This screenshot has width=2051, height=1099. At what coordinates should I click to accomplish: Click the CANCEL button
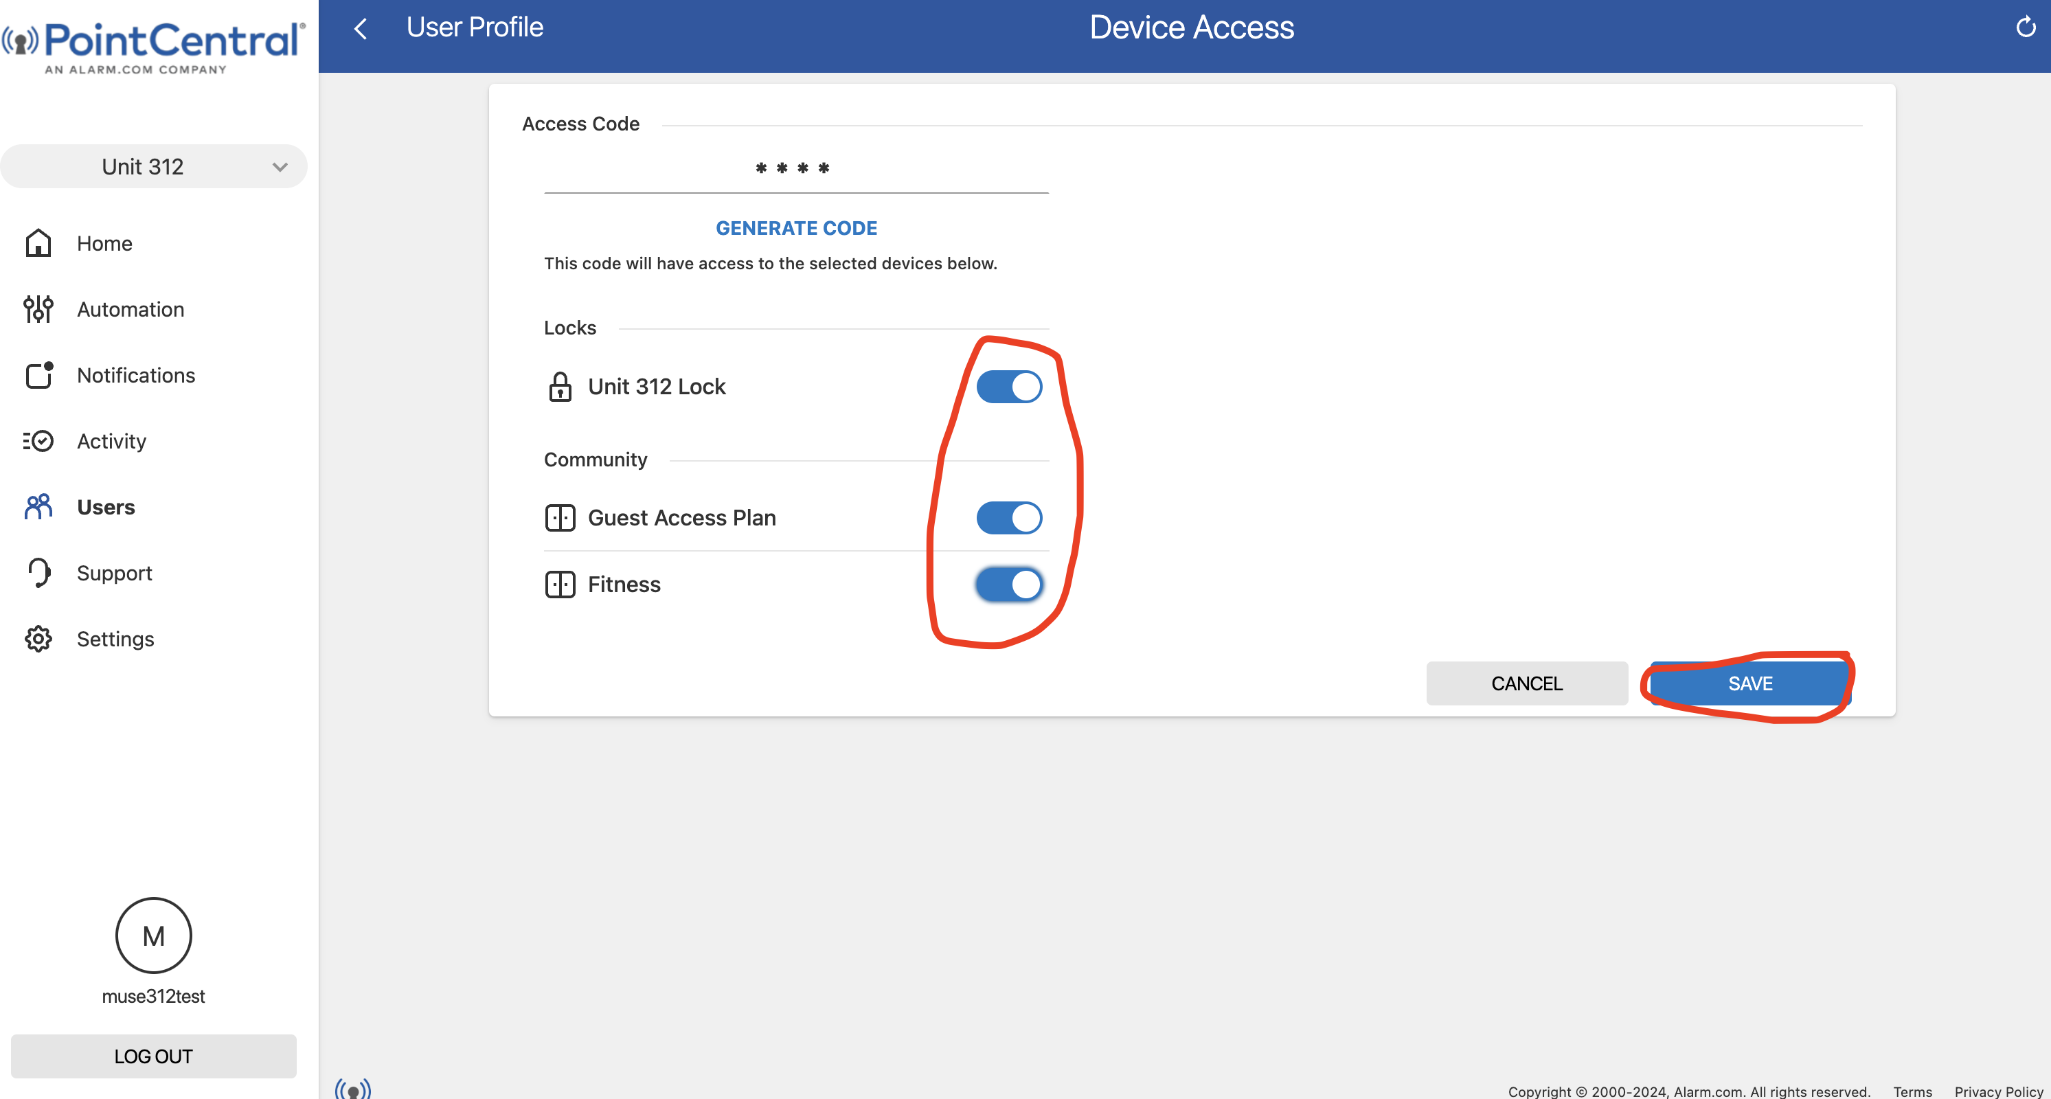coord(1526,683)
